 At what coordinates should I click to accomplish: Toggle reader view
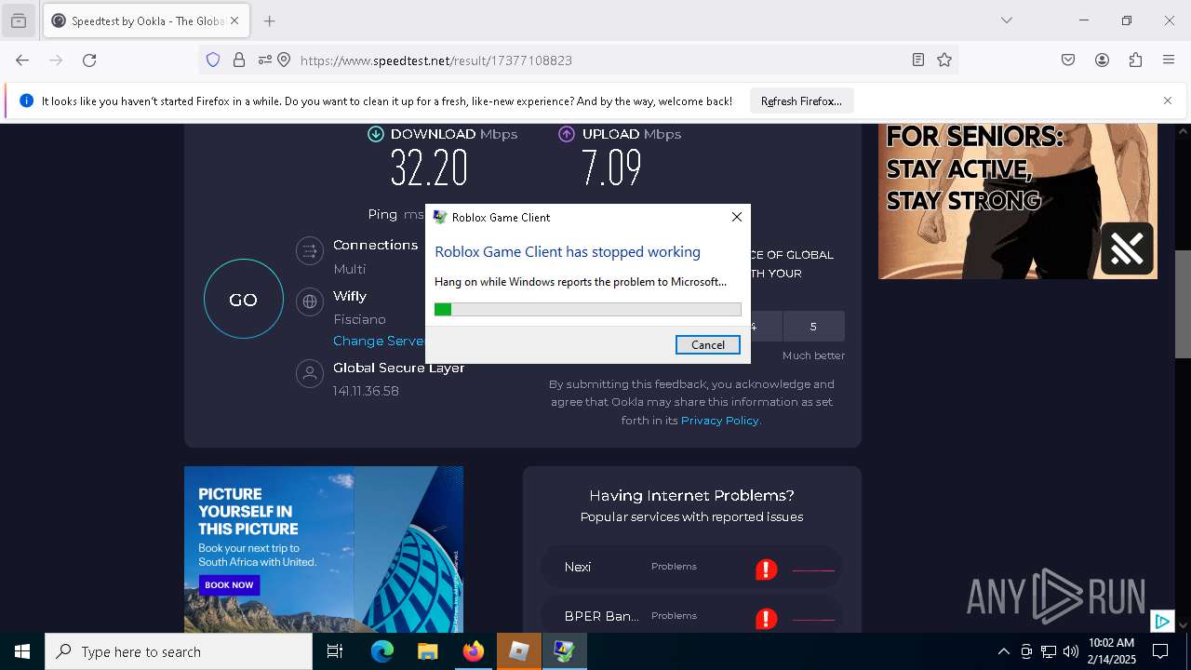(918, 60)
